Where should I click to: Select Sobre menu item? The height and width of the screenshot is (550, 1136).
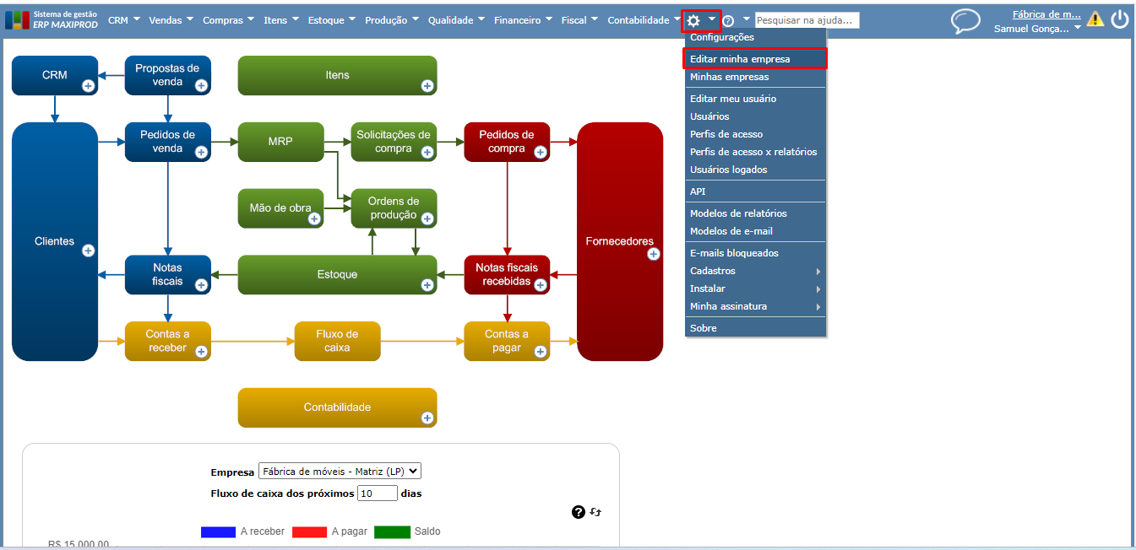(x=756, y=328)
